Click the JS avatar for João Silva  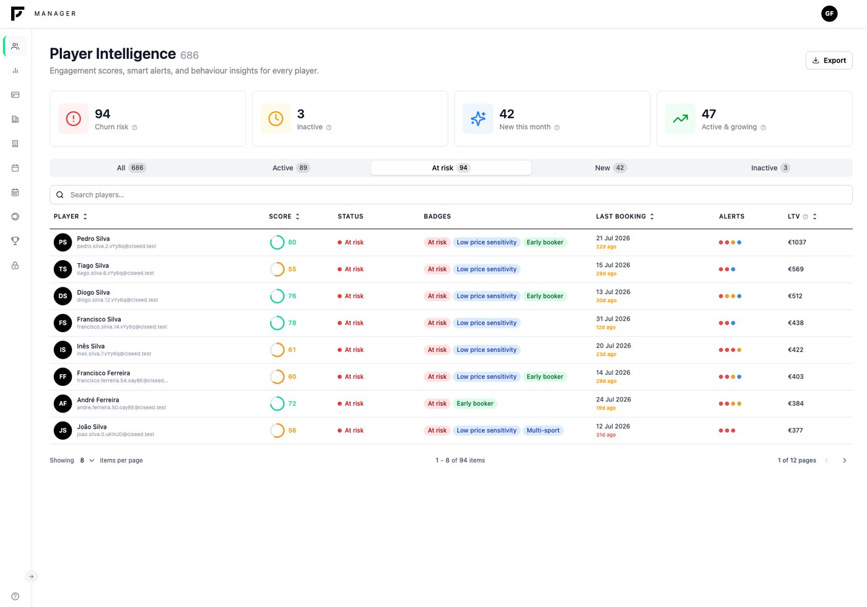click(63, 430)
